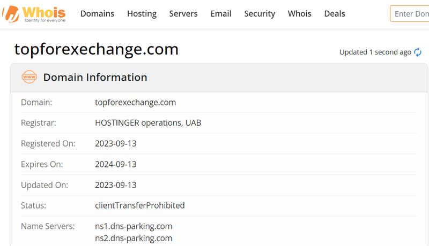Viewport: 429px width, 246px height.
Task: Click the Whois logo in the header
Action: click(x=34, y=14)
